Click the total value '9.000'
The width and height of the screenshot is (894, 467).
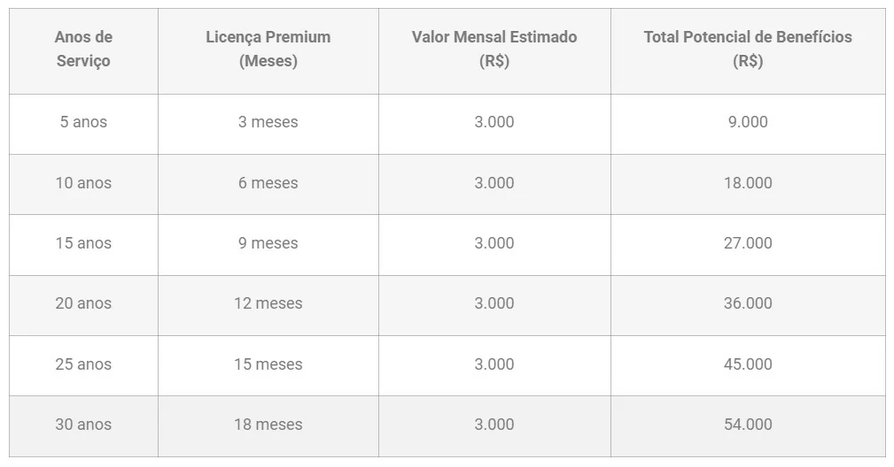coord(748,122)
